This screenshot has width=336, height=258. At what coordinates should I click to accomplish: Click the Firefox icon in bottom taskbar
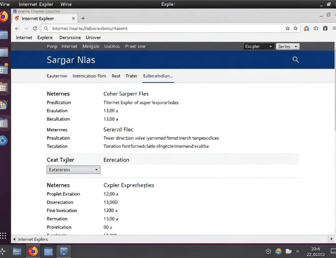point(33,251)
